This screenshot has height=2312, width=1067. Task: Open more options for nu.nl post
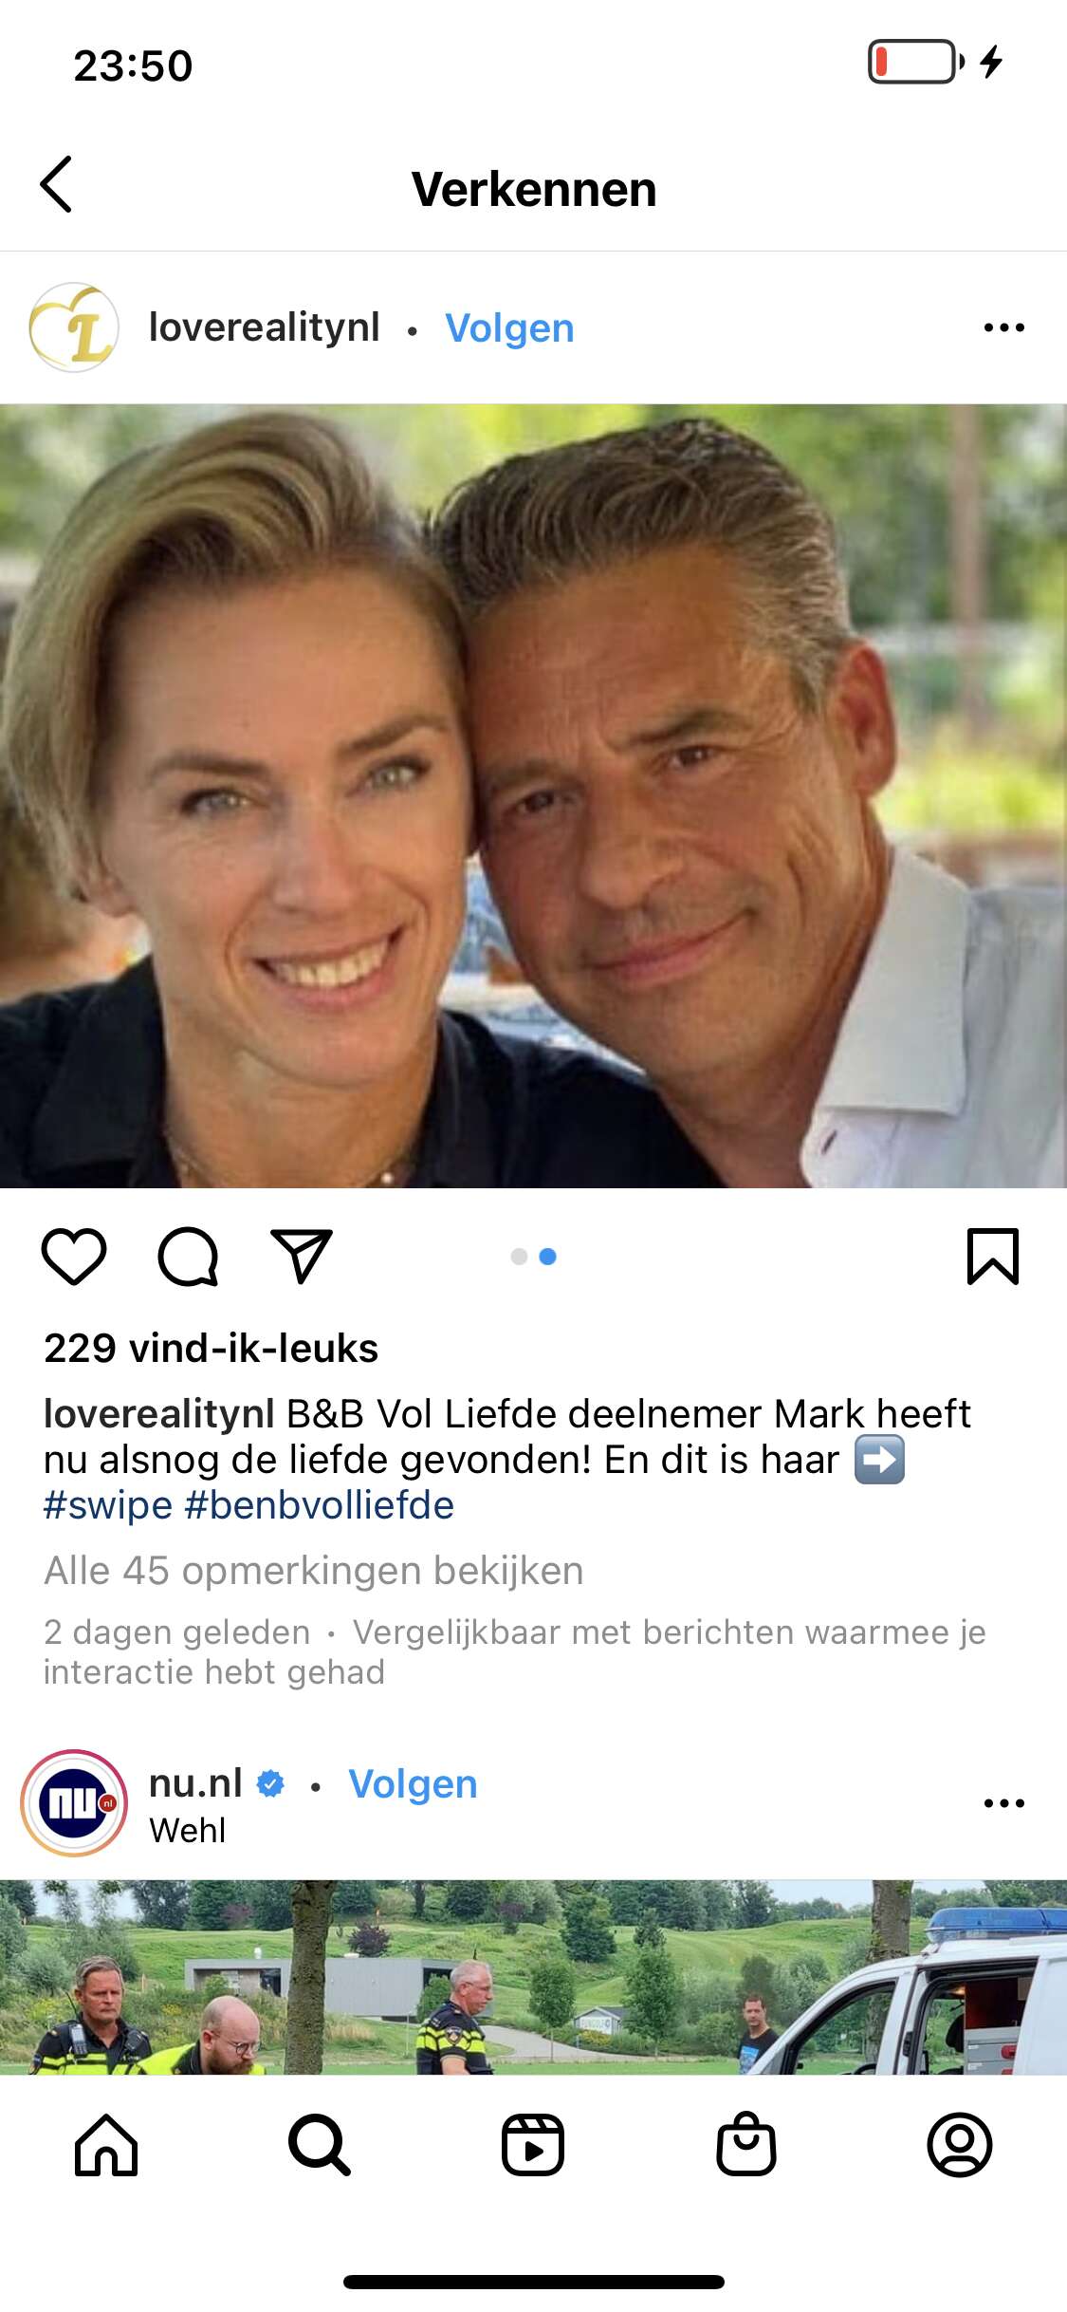coord(1004,1803)
